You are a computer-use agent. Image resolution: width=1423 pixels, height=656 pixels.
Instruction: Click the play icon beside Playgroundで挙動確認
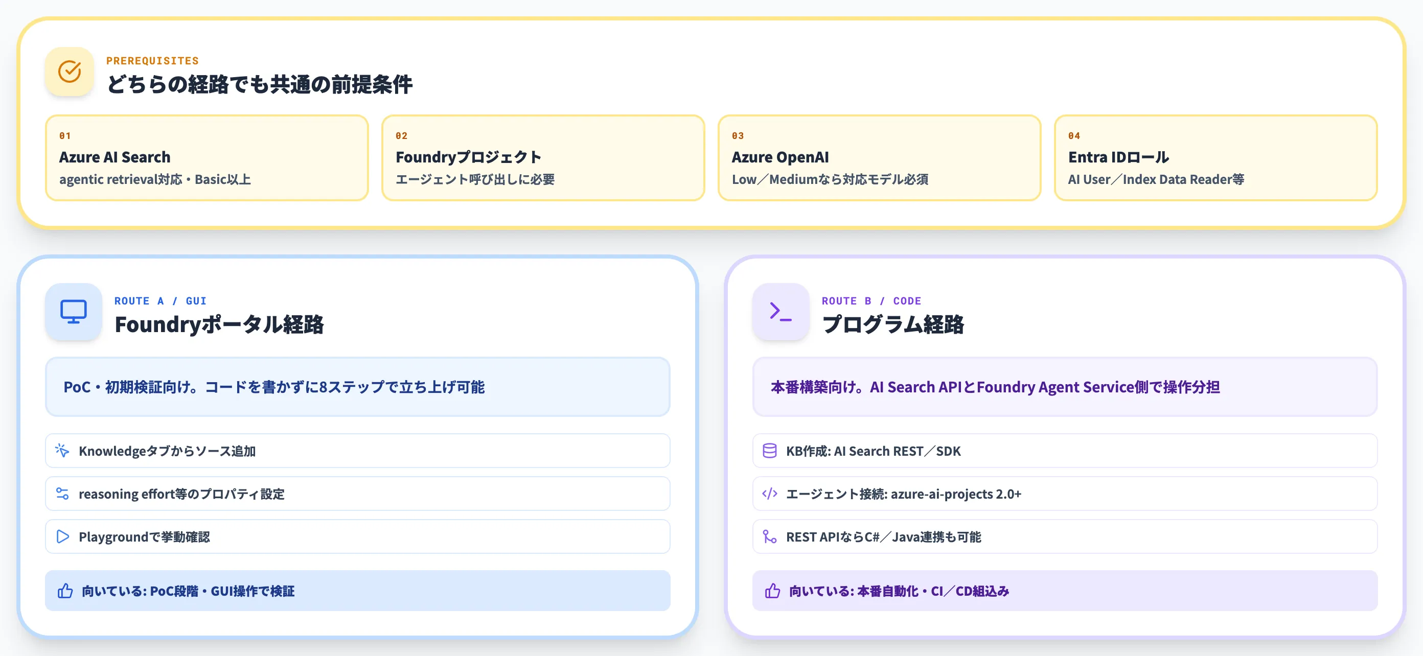[x=62, y=536]
